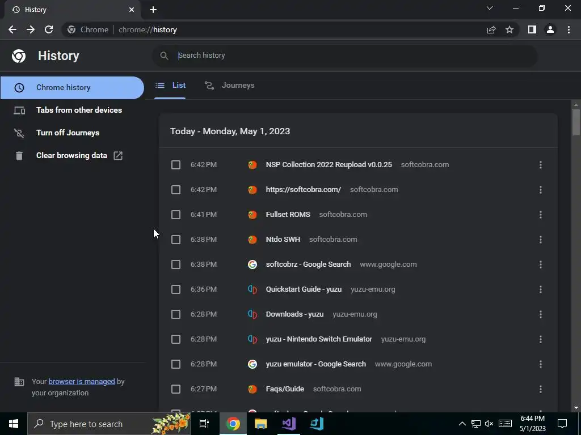581x435 pixels.
Task: Switch to the Journeys tab
Action: (229, 86)
